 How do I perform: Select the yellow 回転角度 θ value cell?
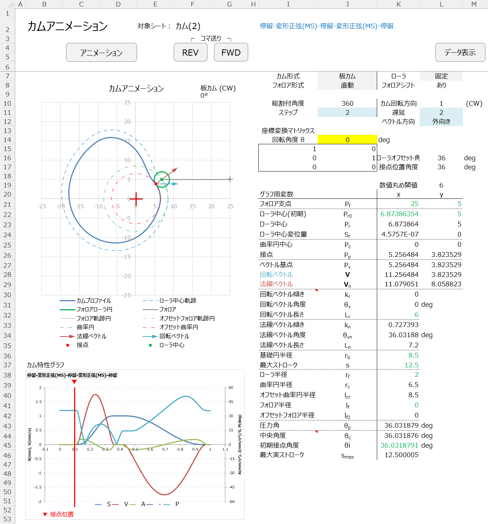(x=347, y=140)
